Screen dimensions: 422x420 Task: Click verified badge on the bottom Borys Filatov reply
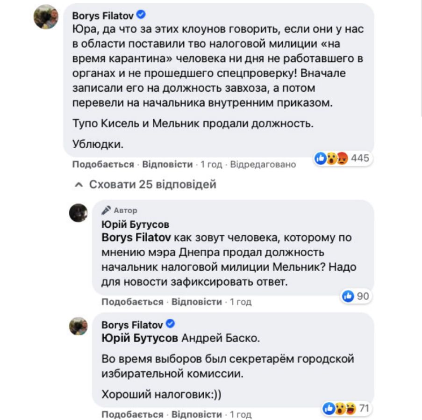click(x=171, y=324)
